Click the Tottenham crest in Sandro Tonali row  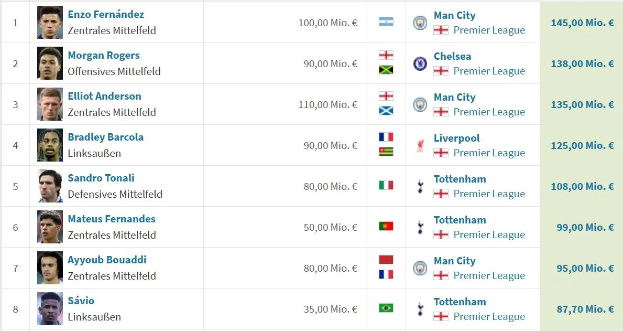[420, 186]
